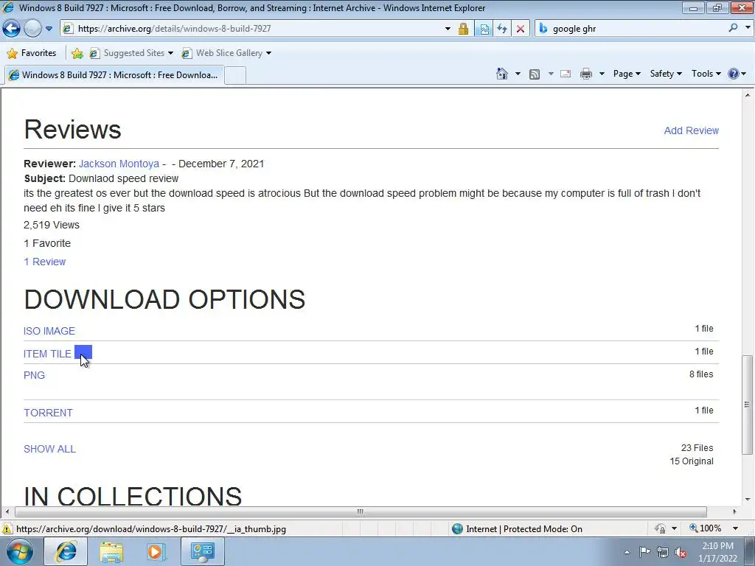Click the taskbar clock showing 2:10 PM
Viewport: 755px width, 566px height.
coord(717,552)
